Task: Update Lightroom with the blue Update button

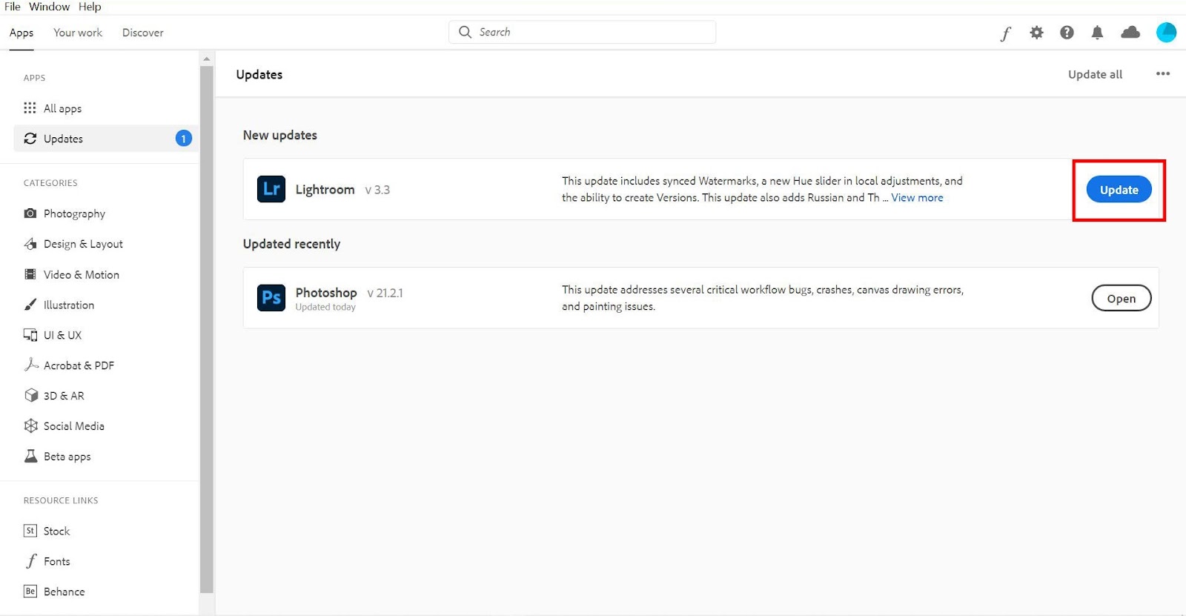Action: (1119, 190)
